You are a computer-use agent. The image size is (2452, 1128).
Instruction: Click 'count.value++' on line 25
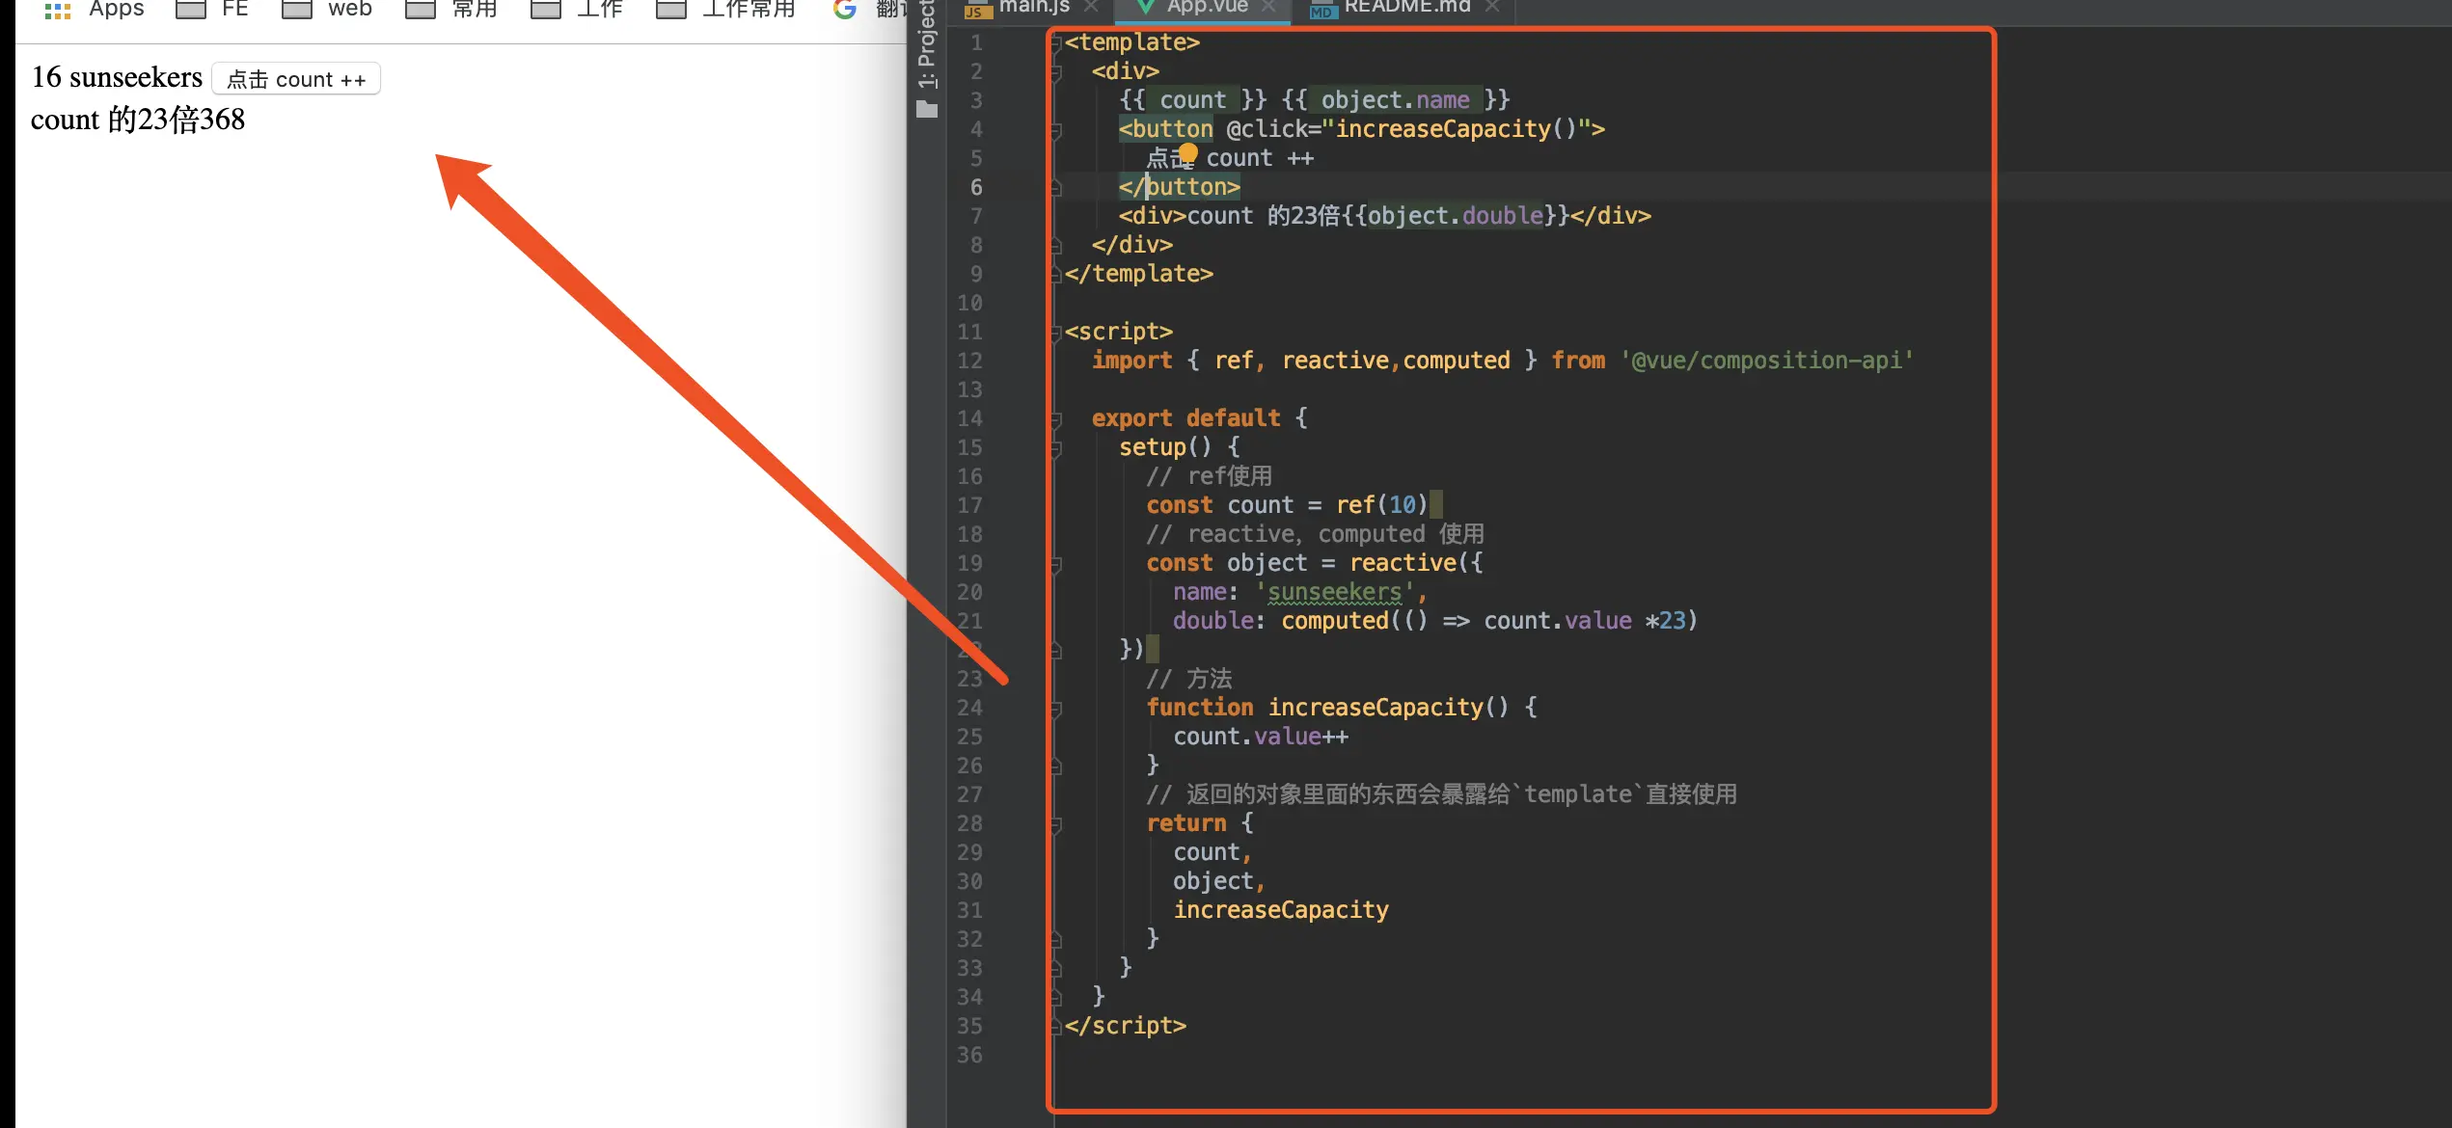(1261, 737)
